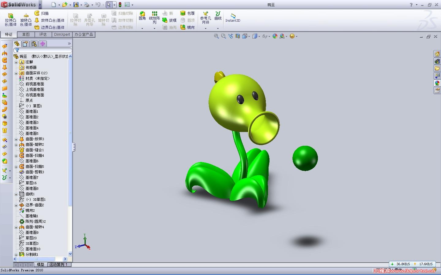Choose the 放样凸台/基体 loft feature
Screen dimensions: 441x275
[x=49, y=20]
